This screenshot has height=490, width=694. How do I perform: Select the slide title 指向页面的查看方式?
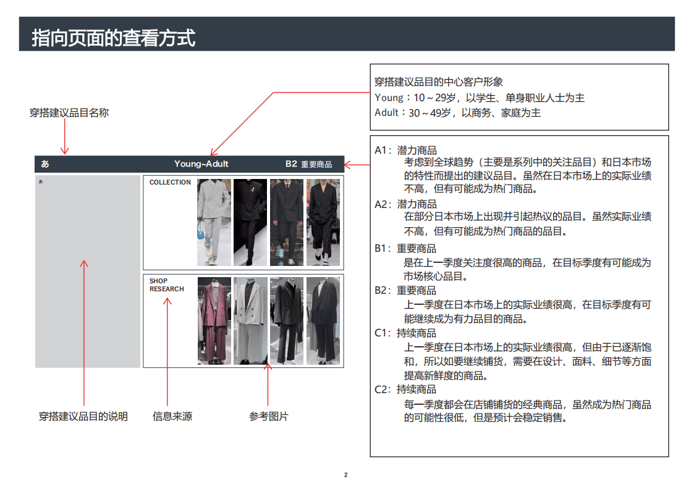[113, 38]
